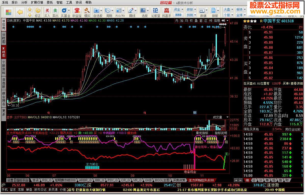Image resolution: width=305 pixels, height=195 pixels.
Task: Switch to the RSI_G indicator tab
Action: (47, 180)
